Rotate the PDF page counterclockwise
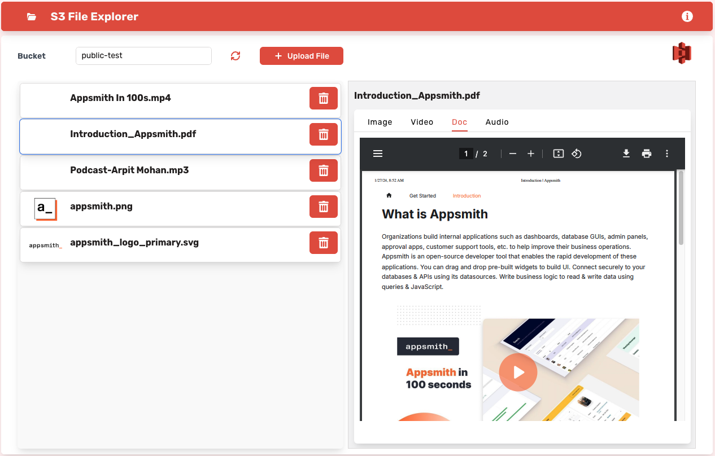The height and width of the screenshot is (456, 715). [576, 154]
